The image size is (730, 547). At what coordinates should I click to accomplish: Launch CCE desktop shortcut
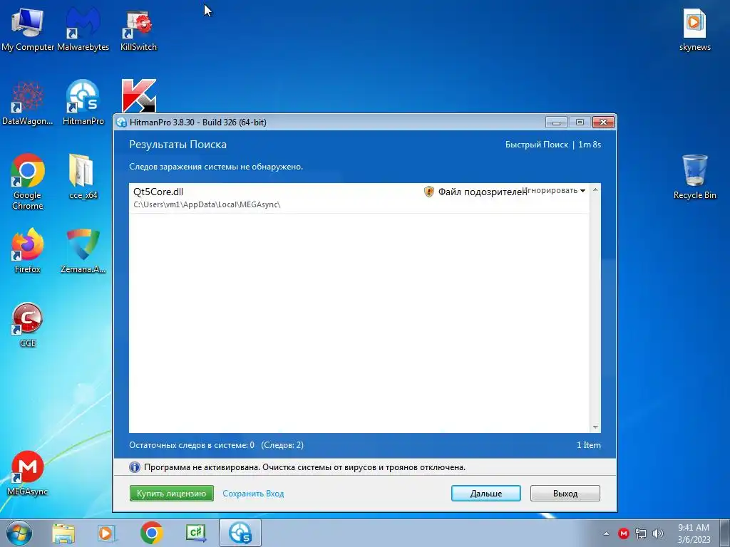28,325
